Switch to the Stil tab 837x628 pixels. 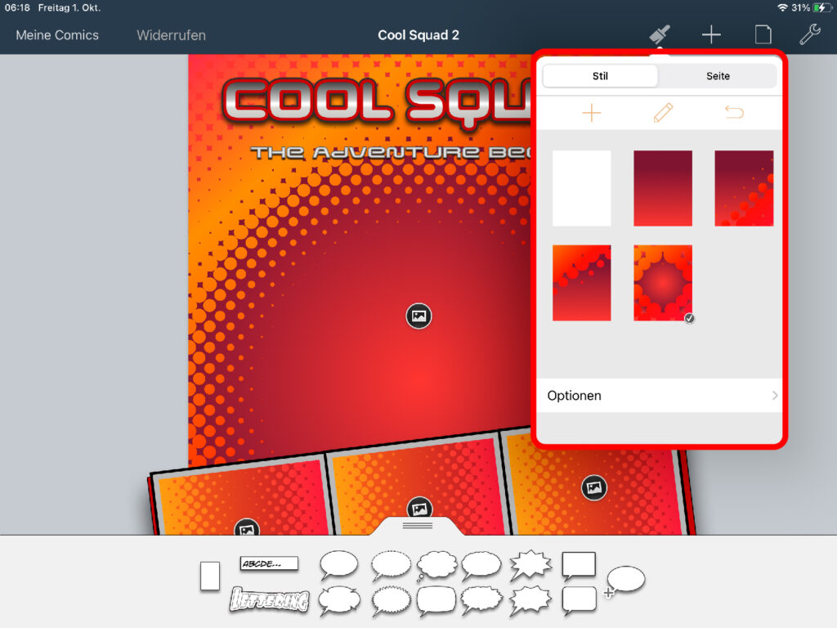pos(600,76)
